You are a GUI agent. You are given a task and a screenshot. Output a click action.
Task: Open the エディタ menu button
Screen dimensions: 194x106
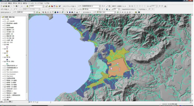[x=5, y=9]
